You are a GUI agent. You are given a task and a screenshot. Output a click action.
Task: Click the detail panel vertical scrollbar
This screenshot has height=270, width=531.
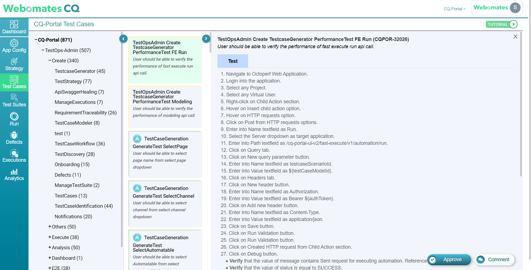(x=521, y=105)
